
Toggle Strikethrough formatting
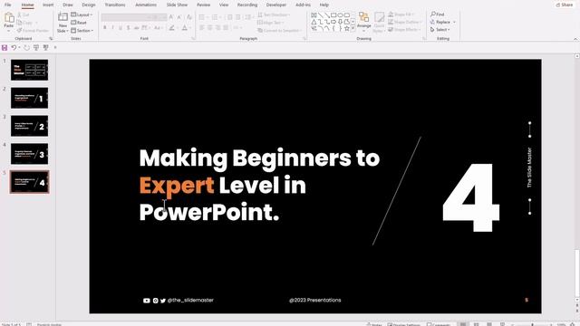(x=136, y=28)
